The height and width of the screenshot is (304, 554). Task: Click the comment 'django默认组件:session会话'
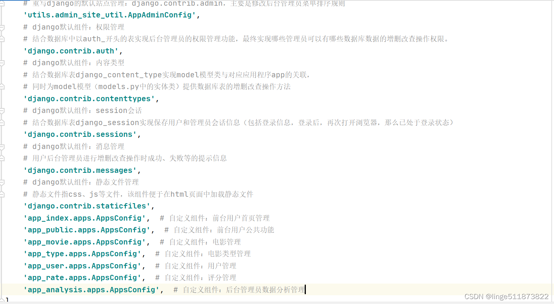(x=82, y=111)
